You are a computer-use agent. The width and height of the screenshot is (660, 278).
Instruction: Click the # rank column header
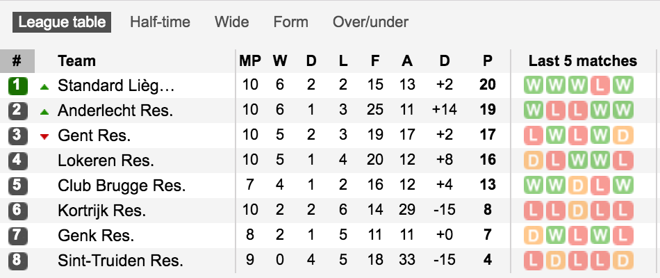tap(17, 61)
